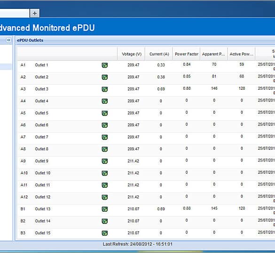
Task: Select the 'Outlet 7' name cell
Action: pyautogui.click(x=41, y=137)
